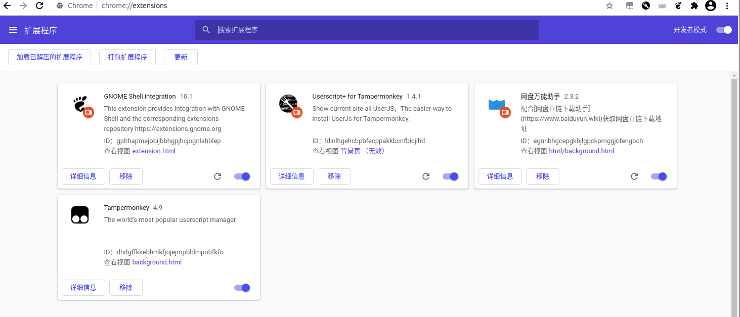Click the 'GNOME Shell integration' name text
Screen dimensions: 740x317
pyautogui.click(x=140, y=97)
